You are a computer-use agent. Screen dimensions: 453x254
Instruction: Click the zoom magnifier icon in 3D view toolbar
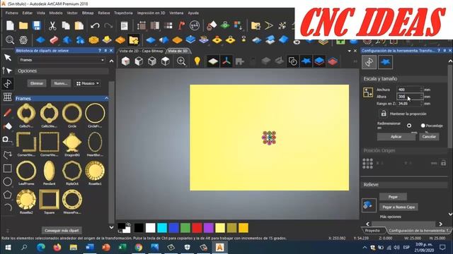[181, 61]
